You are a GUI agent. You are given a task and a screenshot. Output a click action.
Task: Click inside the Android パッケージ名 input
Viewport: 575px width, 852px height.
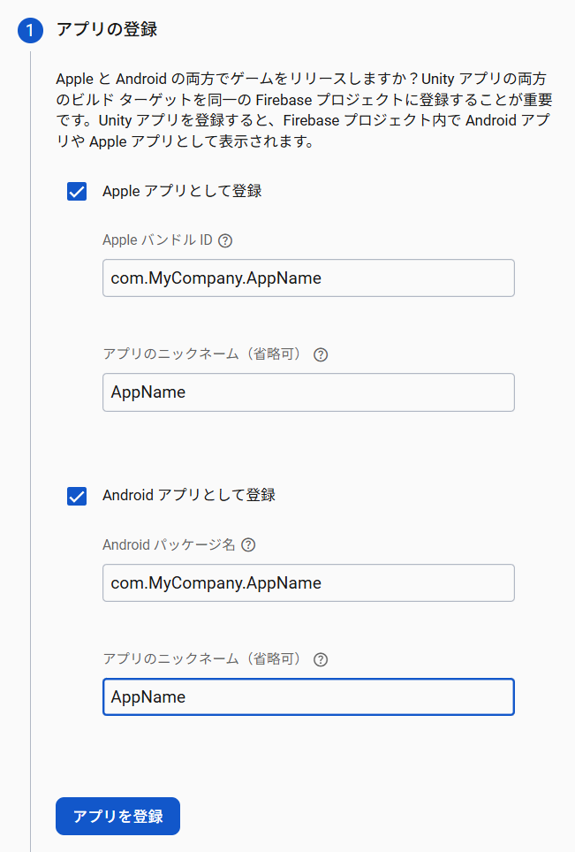tap(307, 582)
